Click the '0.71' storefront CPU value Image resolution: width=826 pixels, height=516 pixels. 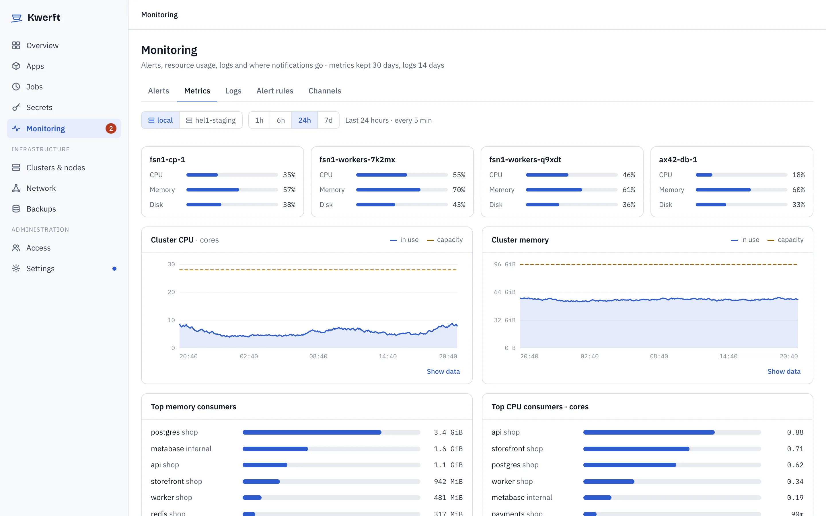[x=795, y=449]
